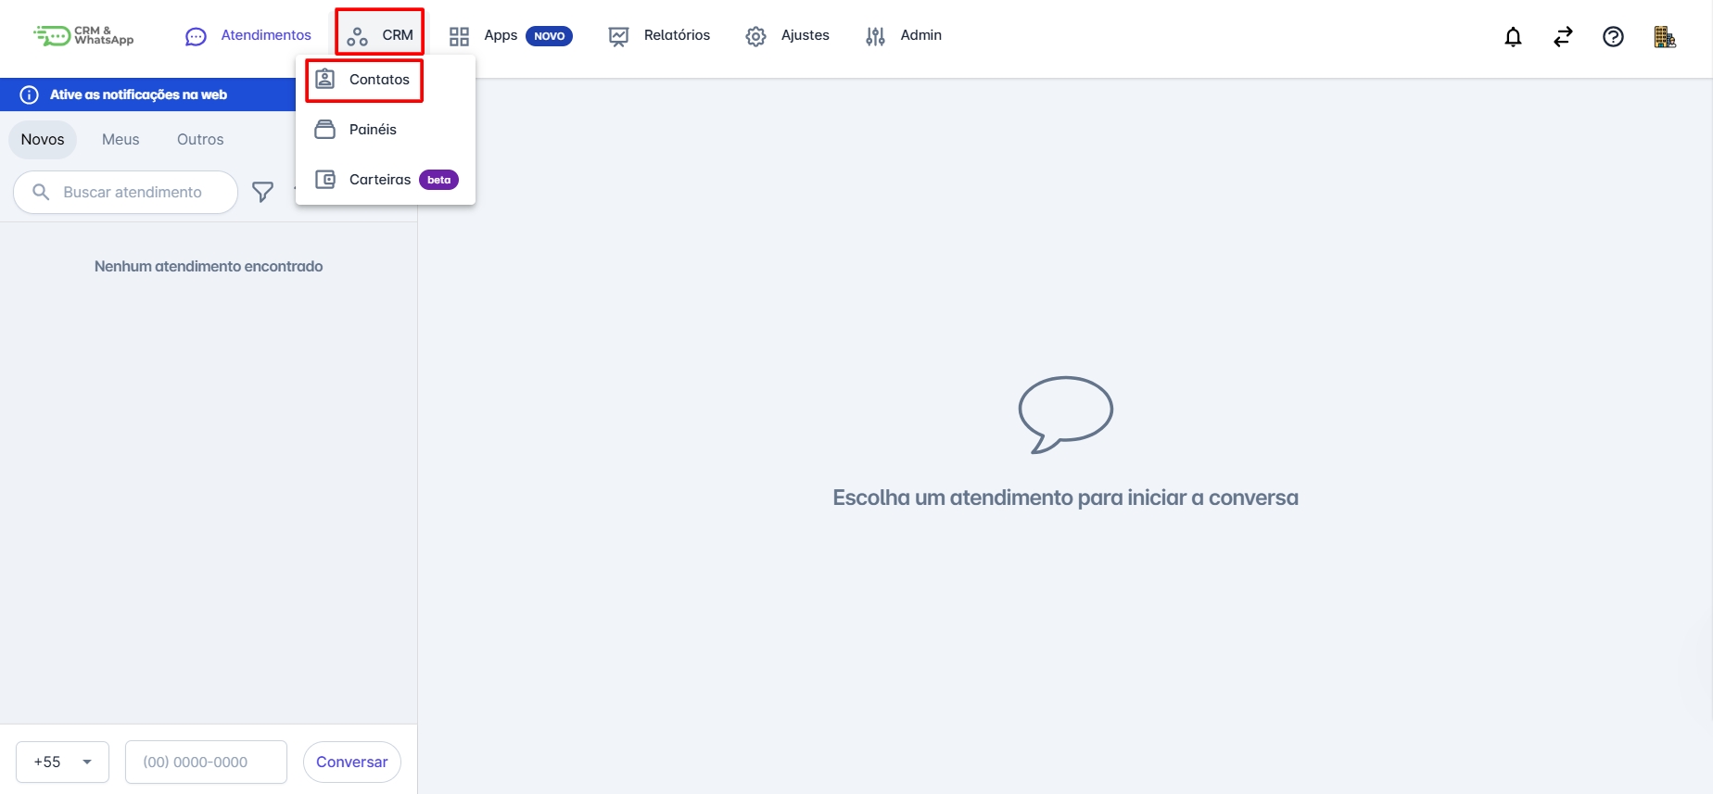Screen dimensions: 1713x794
Task: Click the phone number input field
Action: (x=206, y=762)
